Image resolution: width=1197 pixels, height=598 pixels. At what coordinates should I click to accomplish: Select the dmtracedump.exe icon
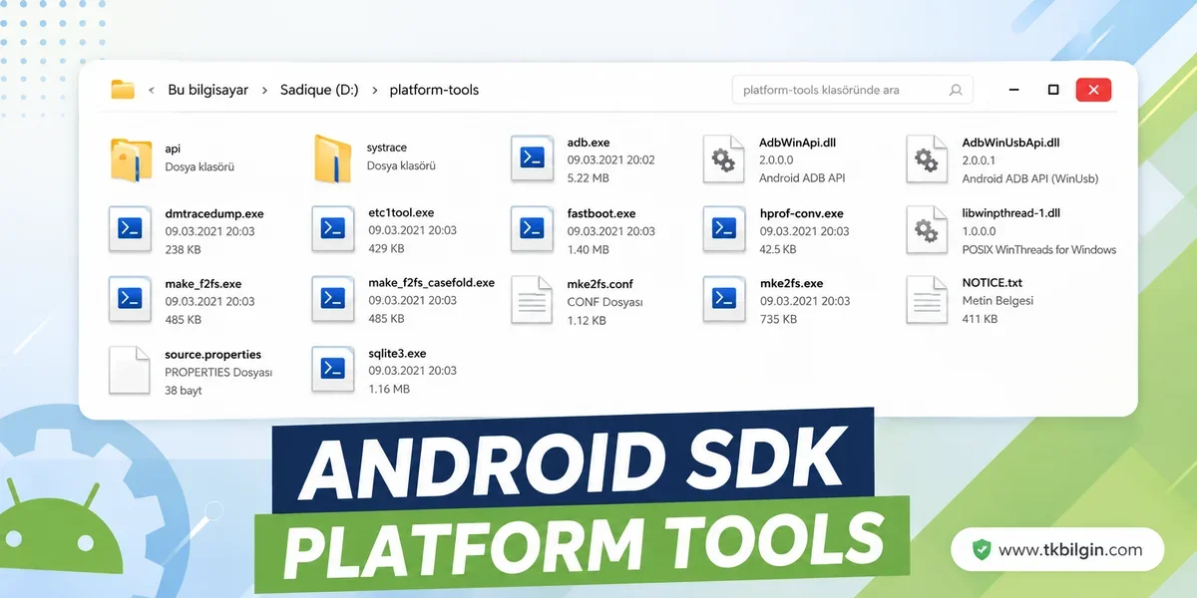click(131, 229)
